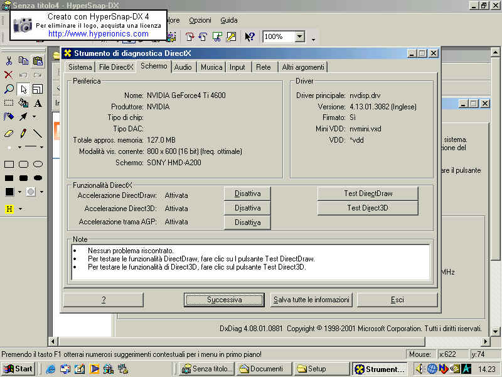
Task: Switch to the Input tab
Action: point(237,67)
